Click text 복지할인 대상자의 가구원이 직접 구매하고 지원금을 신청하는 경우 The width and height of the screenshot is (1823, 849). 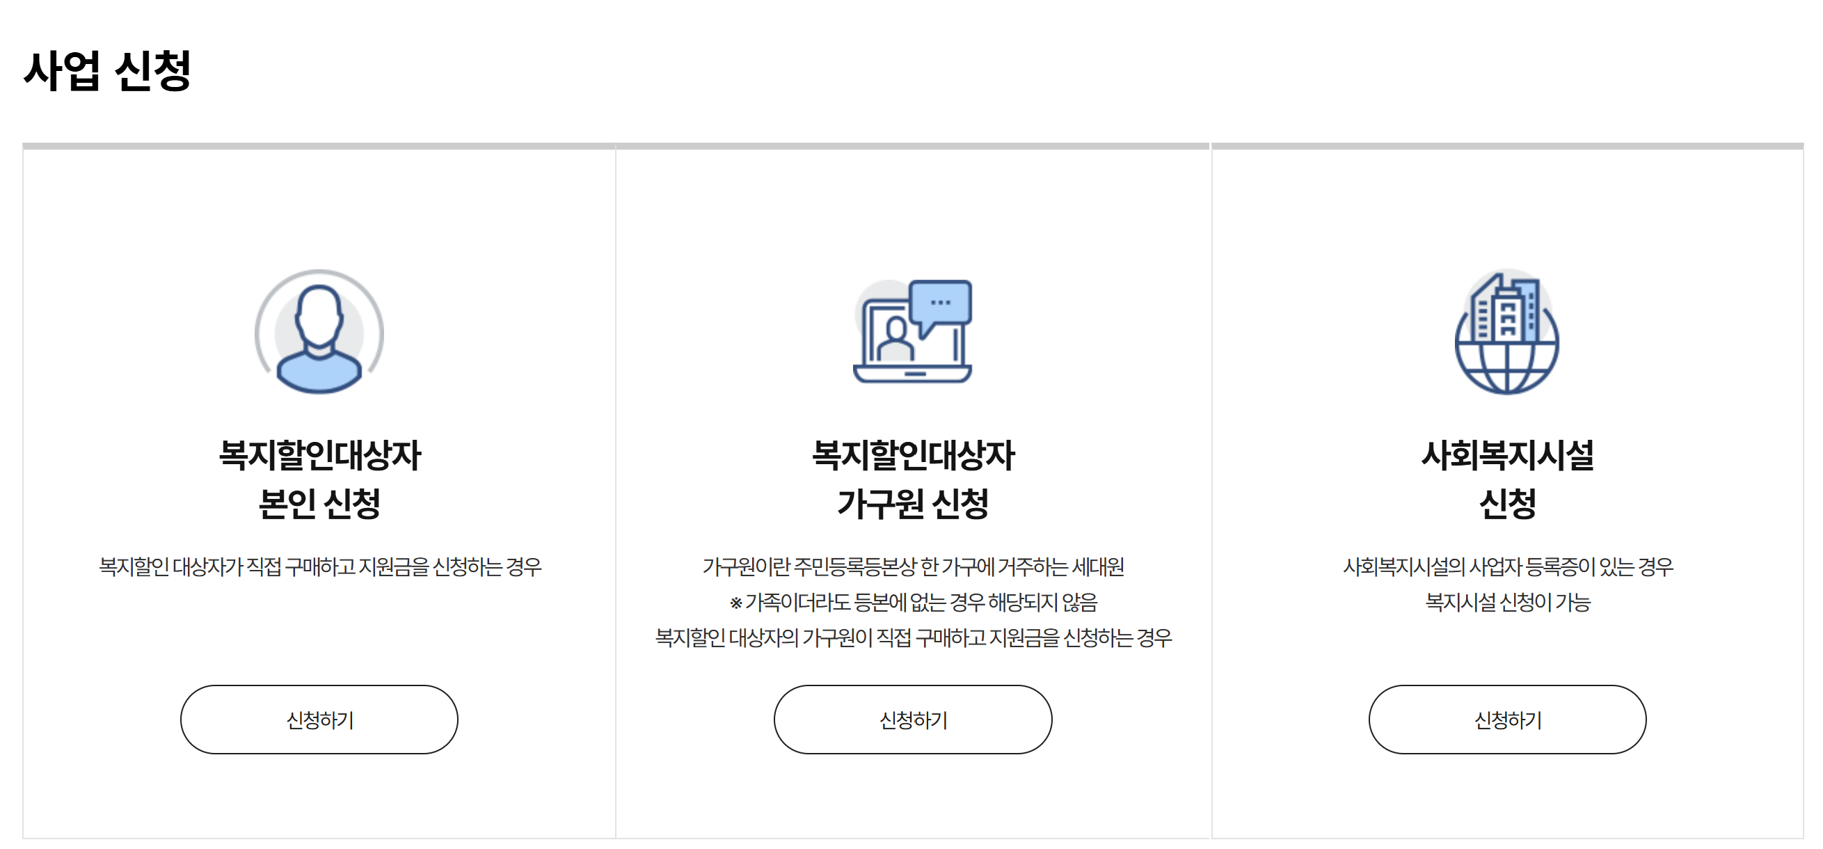click(x=913, y=637)
